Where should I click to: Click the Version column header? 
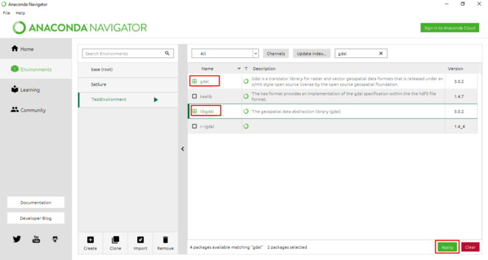point(455,68)
